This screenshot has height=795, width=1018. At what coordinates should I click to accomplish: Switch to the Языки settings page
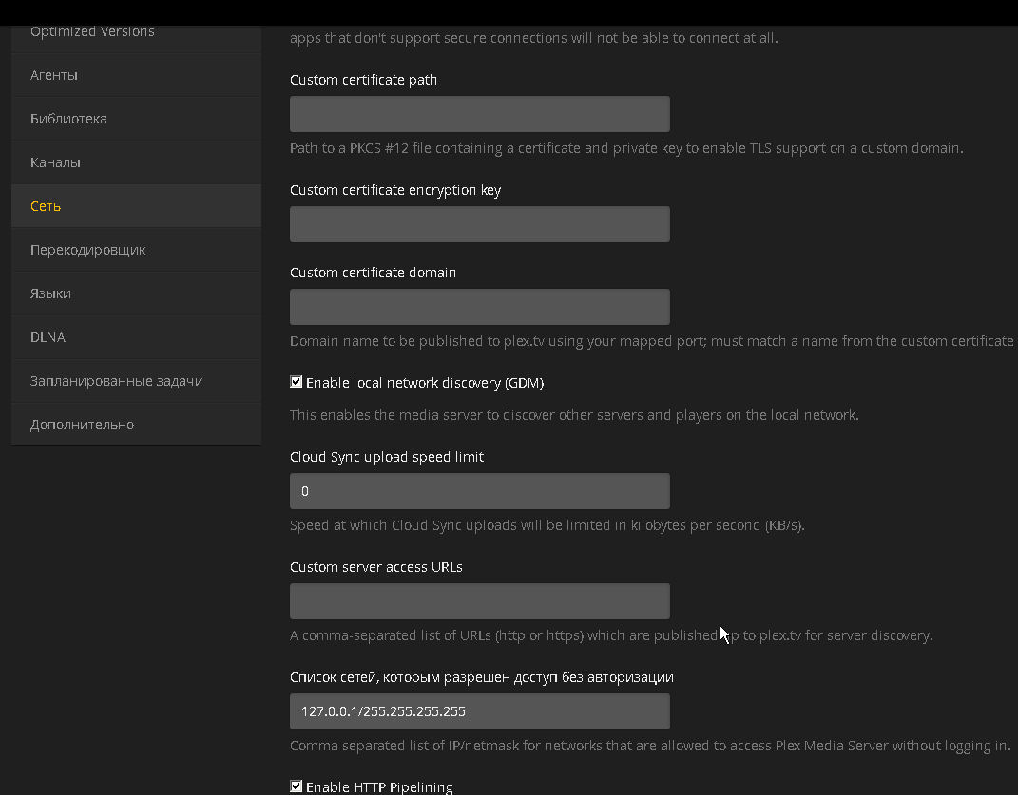pos(50,293)
